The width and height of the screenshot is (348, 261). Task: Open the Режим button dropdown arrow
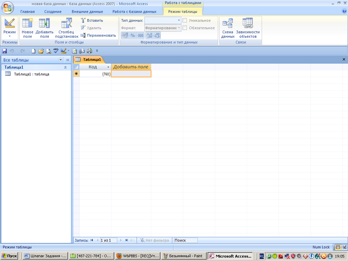[x=10, y=36]
